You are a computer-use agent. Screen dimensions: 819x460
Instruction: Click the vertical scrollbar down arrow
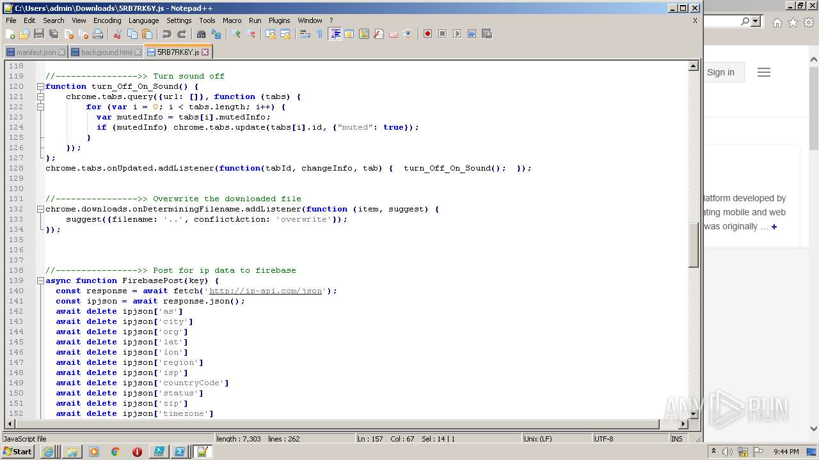click(693, 413)
